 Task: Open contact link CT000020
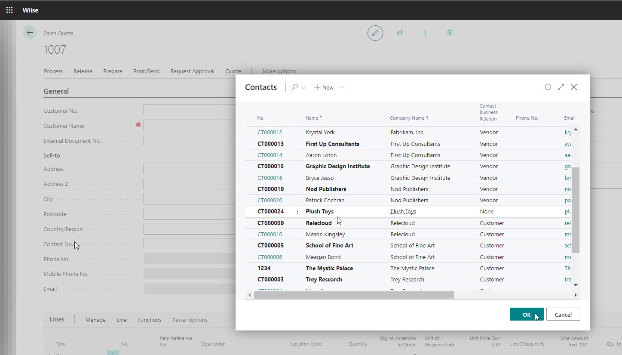point(270,200)
